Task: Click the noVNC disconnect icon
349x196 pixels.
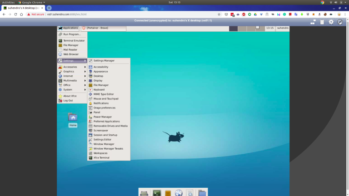Action: tap(340, 22)
